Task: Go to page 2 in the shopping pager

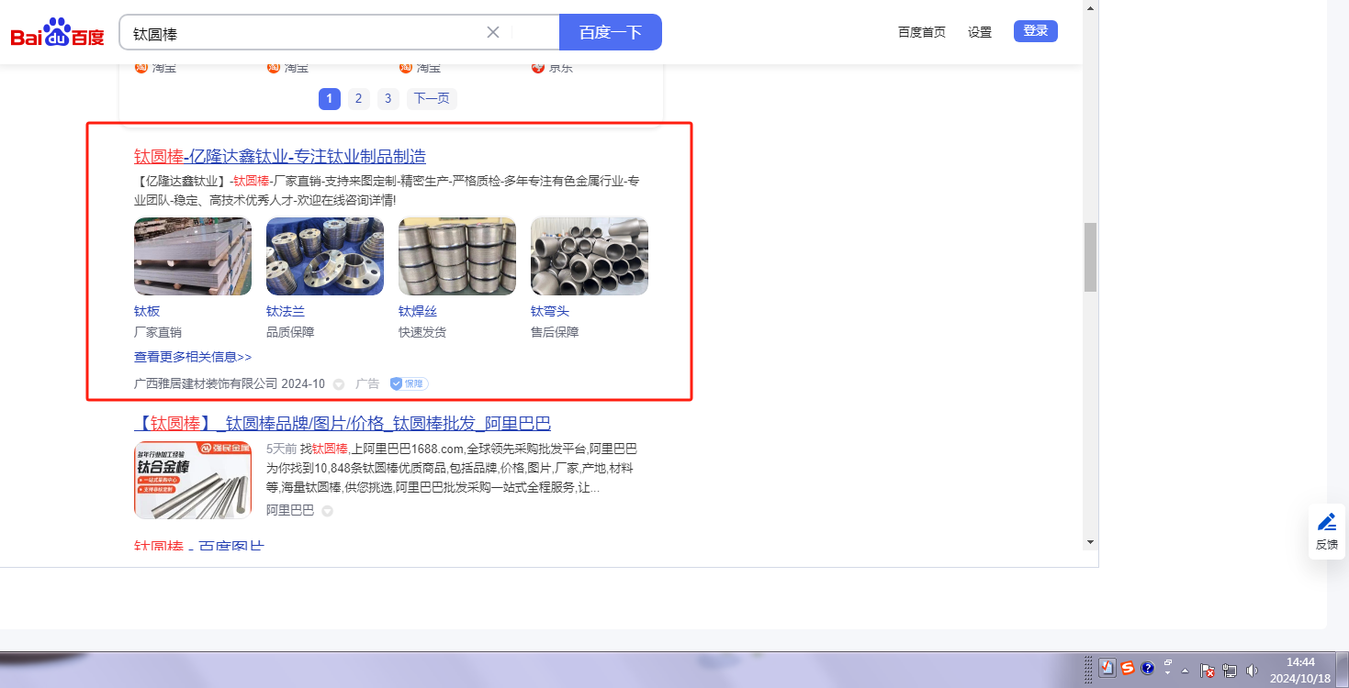Action: coord(359,99)
